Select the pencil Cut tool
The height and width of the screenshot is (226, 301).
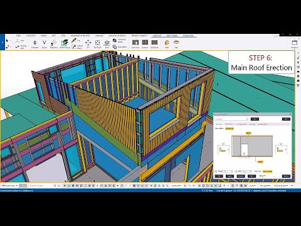coord(73,41)
